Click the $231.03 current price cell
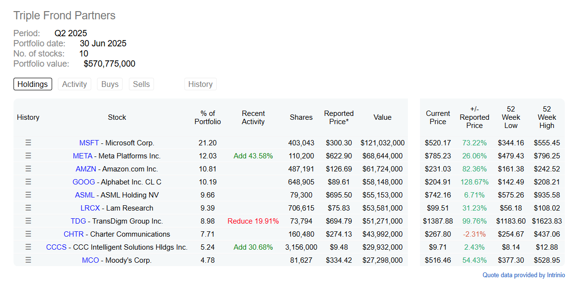 pos(438,170)
